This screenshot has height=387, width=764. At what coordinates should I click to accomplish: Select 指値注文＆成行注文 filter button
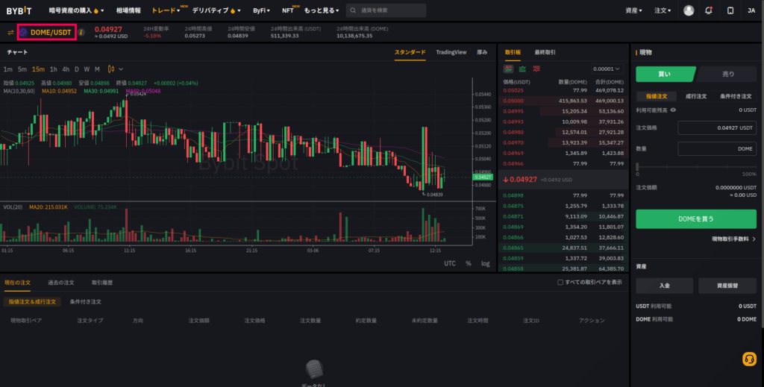click(32, 302)
